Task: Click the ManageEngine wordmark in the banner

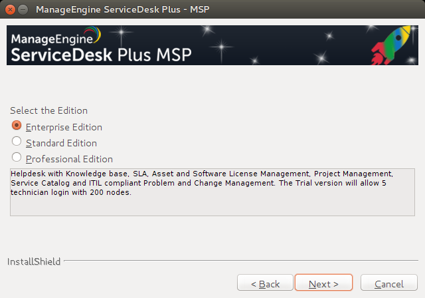Action: 52,39
